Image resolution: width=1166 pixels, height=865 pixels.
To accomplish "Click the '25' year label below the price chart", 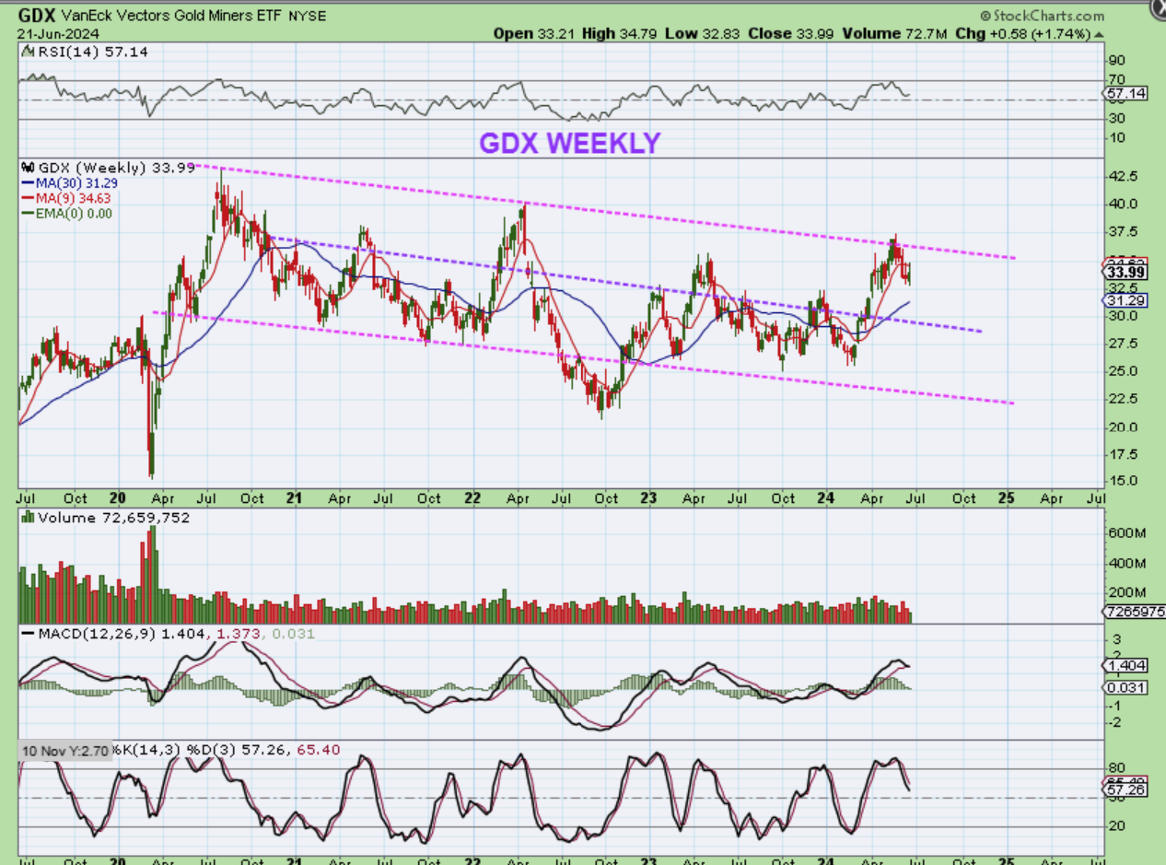I will pos(1006,498).
